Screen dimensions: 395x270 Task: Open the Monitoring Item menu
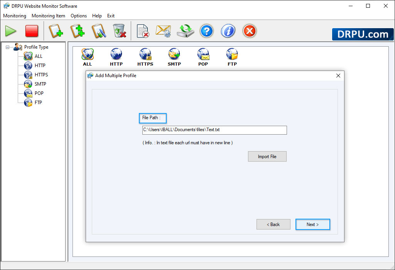coord(48,15)
